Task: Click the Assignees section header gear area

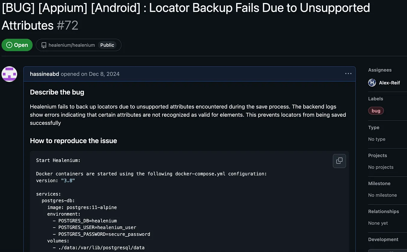Action: [379, 70]
